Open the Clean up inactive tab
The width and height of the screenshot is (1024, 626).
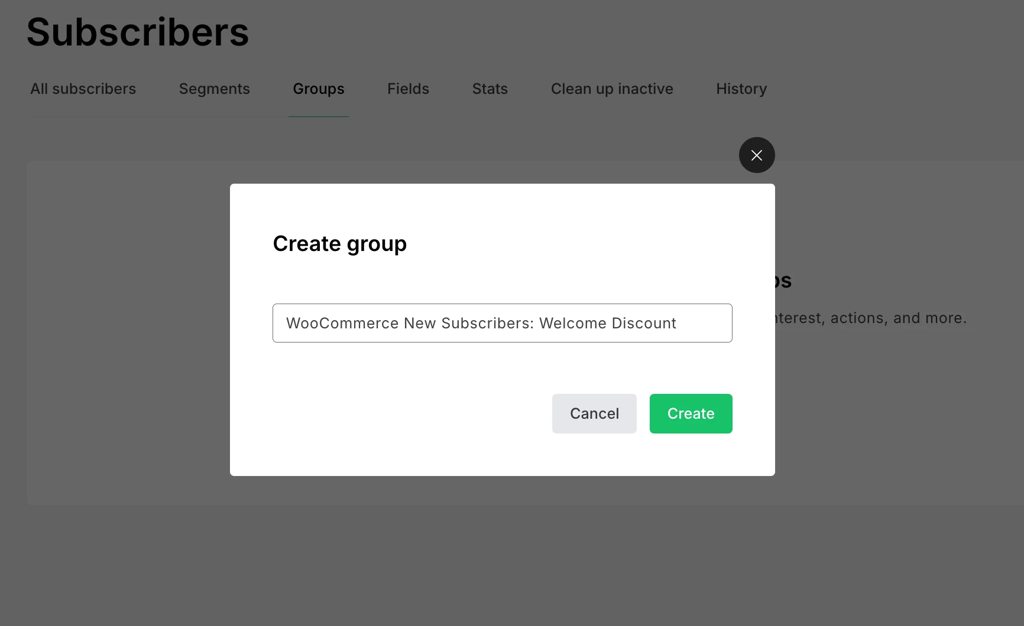(x=612, y=89)
